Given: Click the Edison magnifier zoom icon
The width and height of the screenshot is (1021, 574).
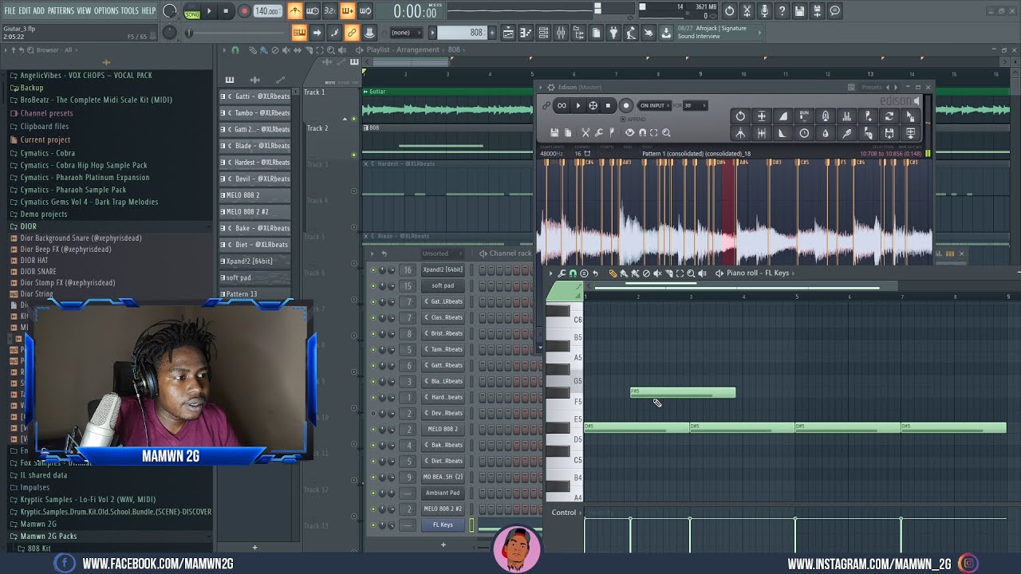Looking at the screenshot, I should point(666,132).
